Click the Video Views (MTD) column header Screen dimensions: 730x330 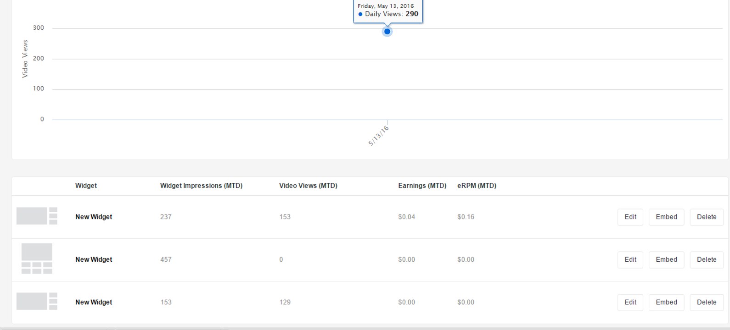(308, 186)
